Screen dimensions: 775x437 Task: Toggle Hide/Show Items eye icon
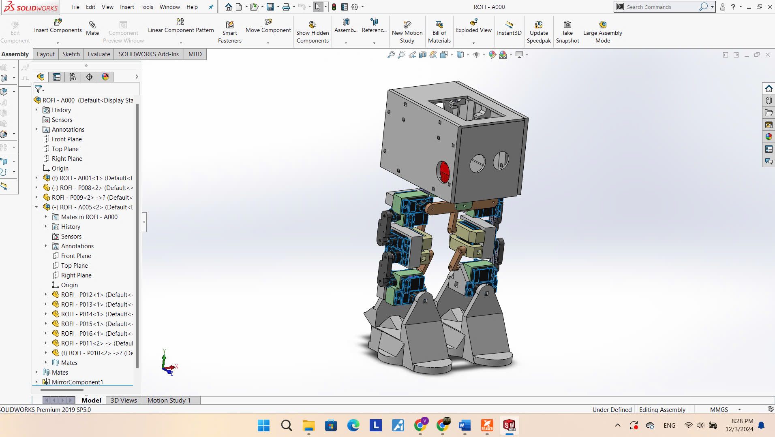[477, 55]
